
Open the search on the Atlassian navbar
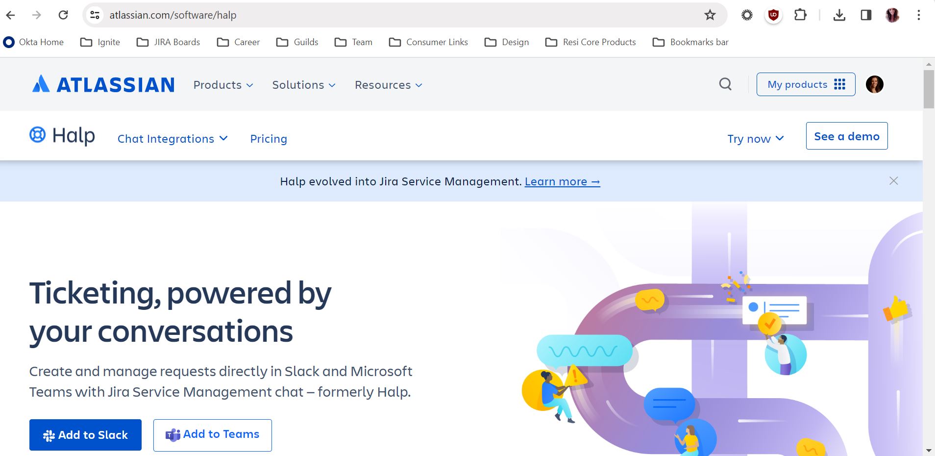pyautogui.click(x=725, y=84)
